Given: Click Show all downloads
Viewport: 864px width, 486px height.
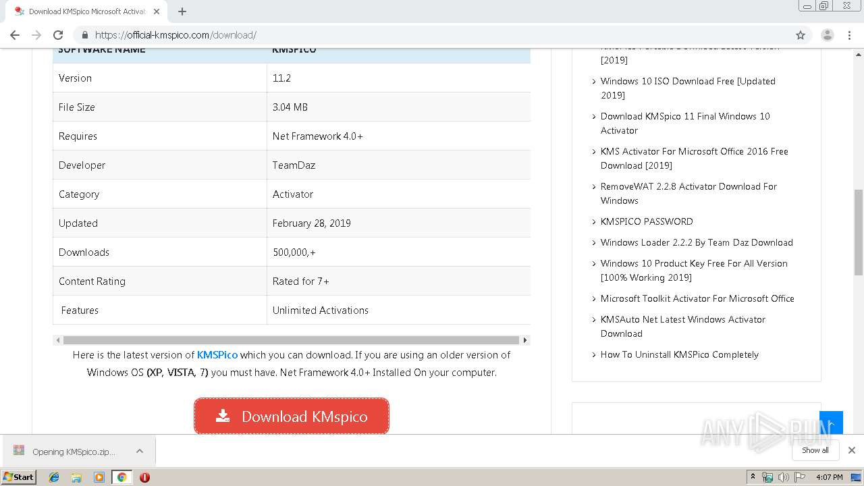Looking at the screenshot, I should pos(815,450).
